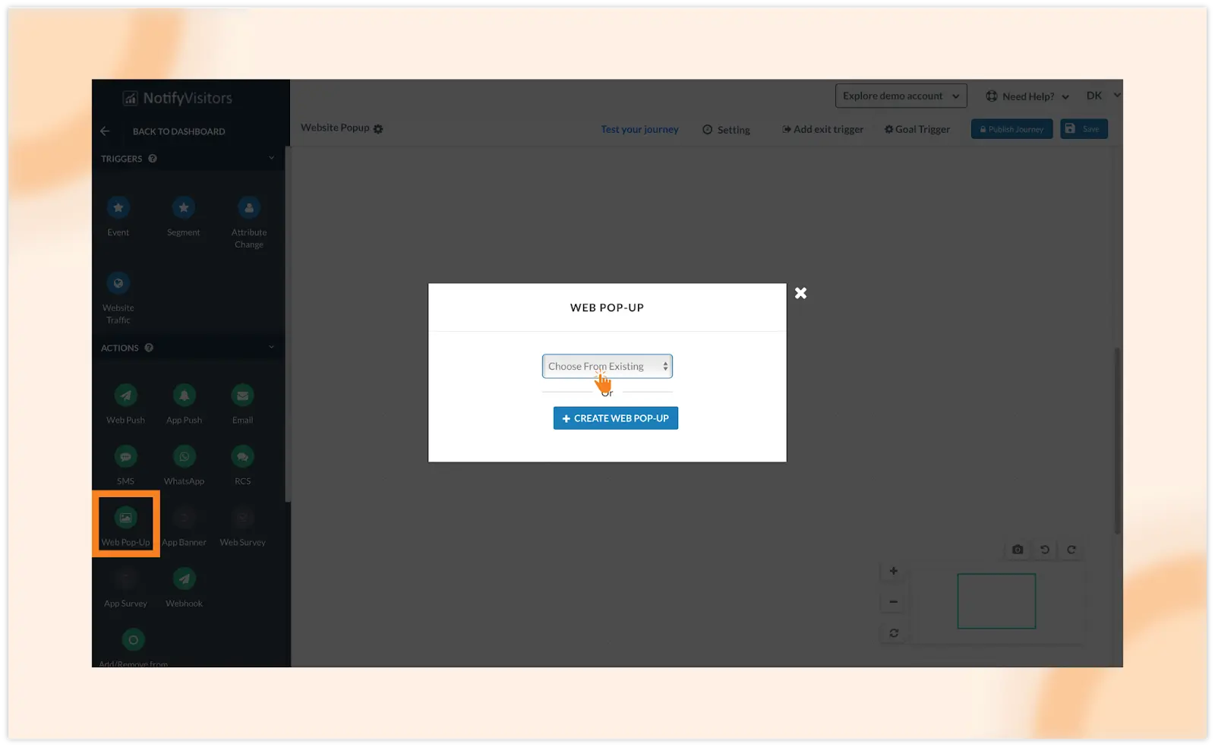Viewport: 1215px width, 747px height.
Task: Select the Web Push action icon
Action: pos(125,396)
